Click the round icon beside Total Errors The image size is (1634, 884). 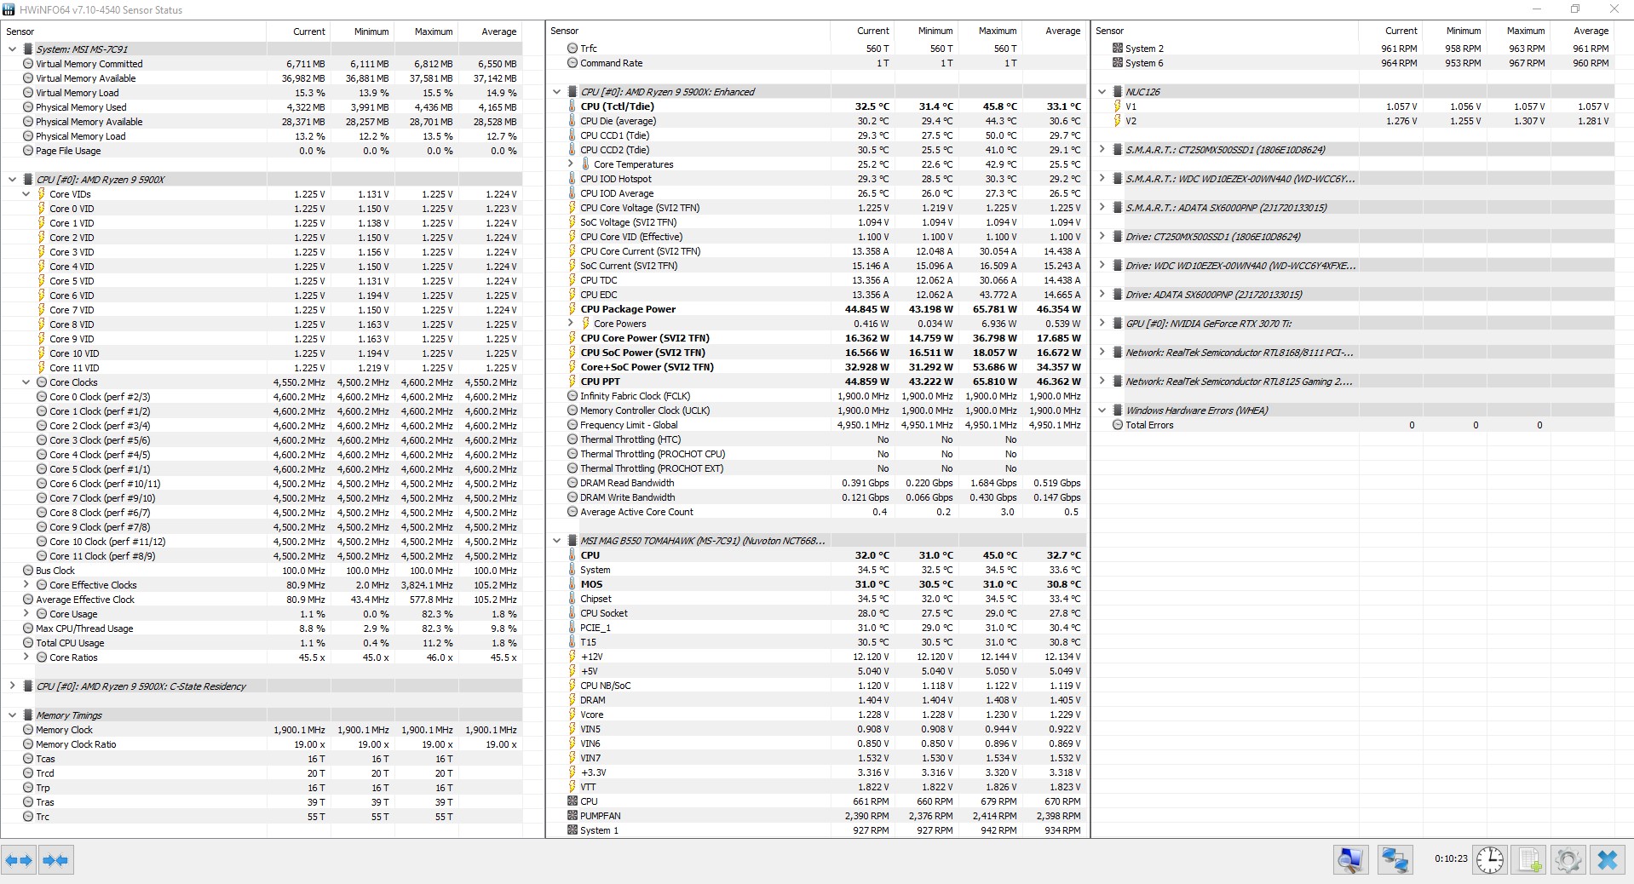point(1117,425)
